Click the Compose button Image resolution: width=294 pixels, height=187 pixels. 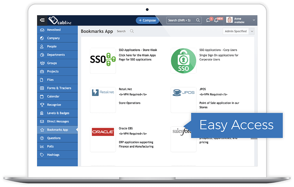coord(147,20)
